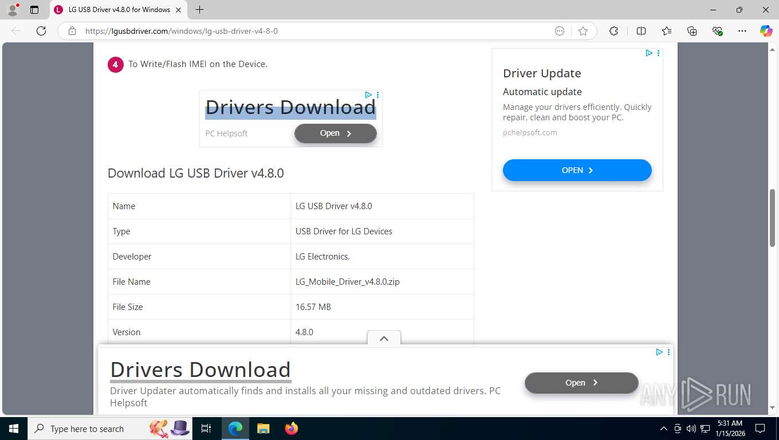Close the LG USB Driver tab
The width and height of the screenshot is (779, 440).
(x=179, y=10)
